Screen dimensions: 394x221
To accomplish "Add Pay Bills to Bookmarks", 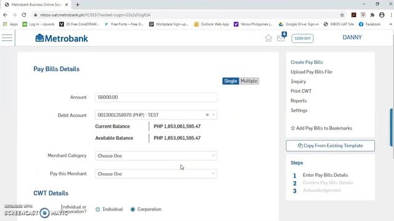I will [321, 128].
